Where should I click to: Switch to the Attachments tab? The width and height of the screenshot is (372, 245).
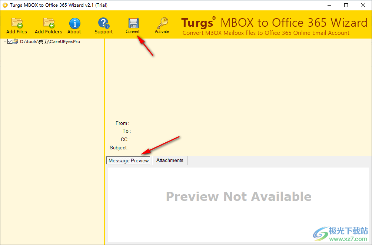click(170, 160)
